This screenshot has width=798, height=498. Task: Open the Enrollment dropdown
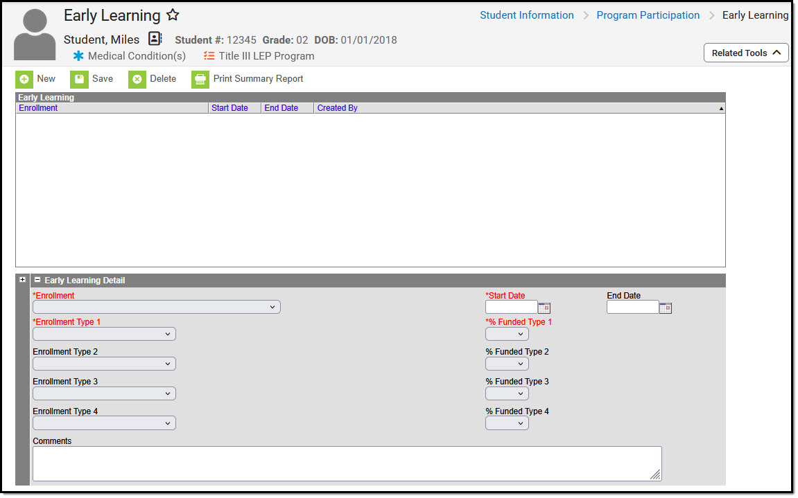(156, 307)
